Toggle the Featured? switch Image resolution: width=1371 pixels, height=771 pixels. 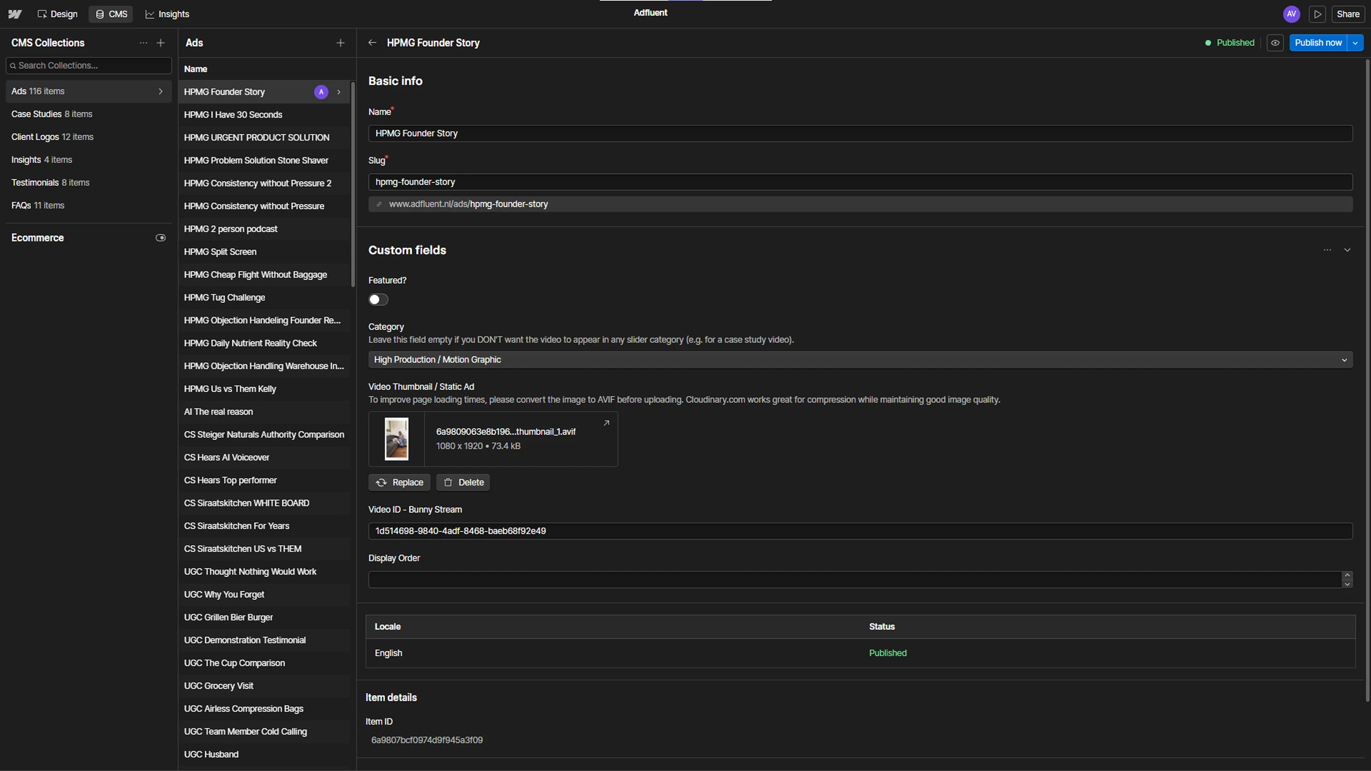pyautogui.click(x=378, y=299)
